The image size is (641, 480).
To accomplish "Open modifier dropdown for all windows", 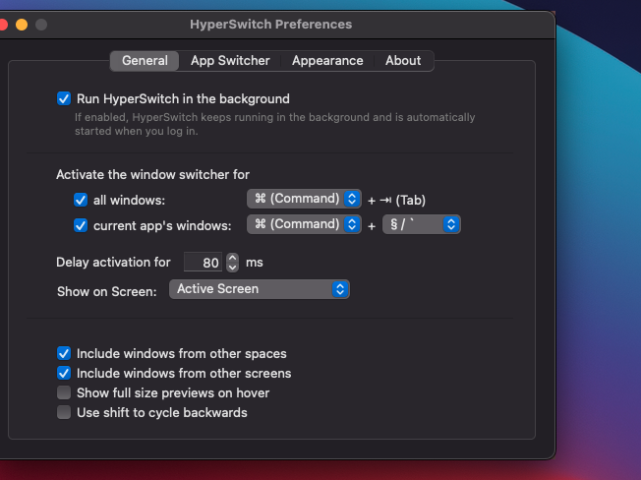I will (x=304, y=199).
